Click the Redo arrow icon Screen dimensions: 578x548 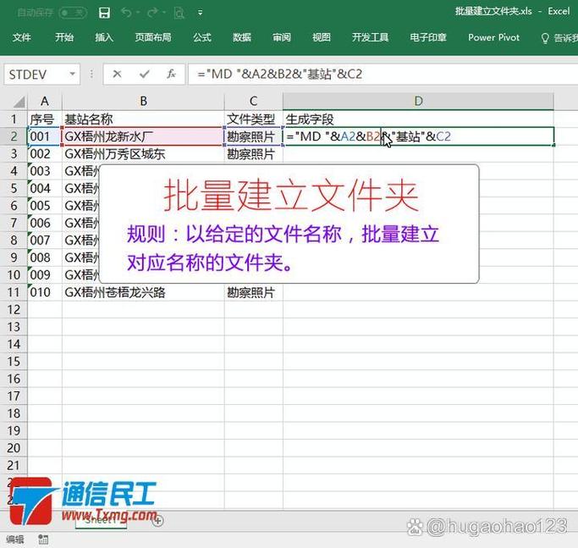coord(152,14)
